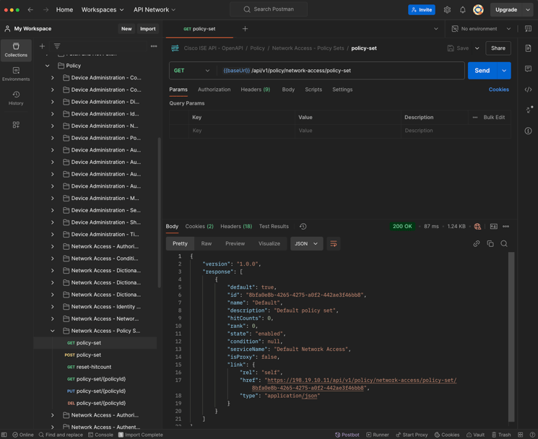Toggle the sidebar icon in the status bar
The width and height of the screenshot is (538, 439).
point(4,435)
